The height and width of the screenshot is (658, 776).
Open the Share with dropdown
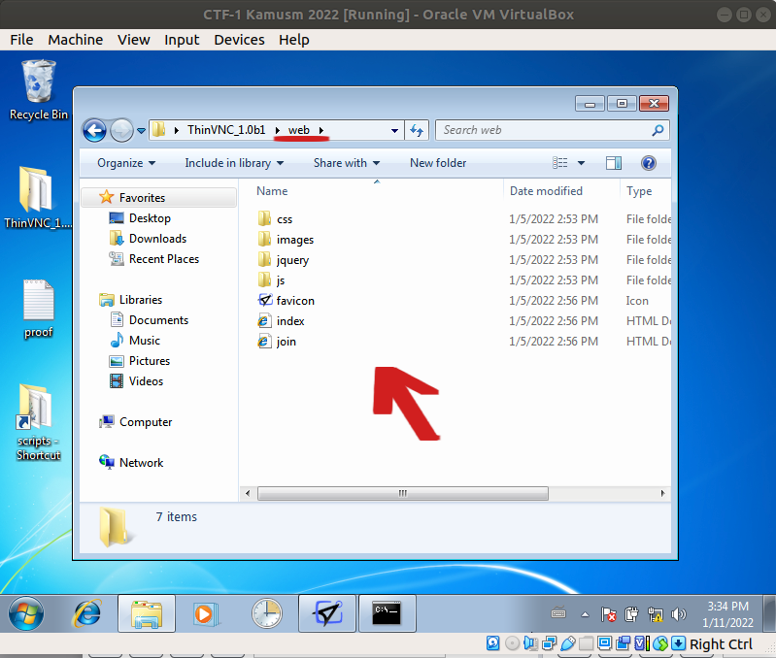pos(347,163)
